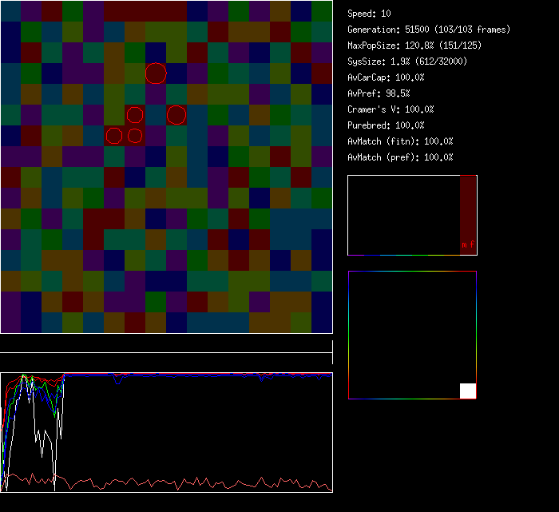Select the rightmost large red circle in grid
The image size is (559, 512).
(176, 115)
